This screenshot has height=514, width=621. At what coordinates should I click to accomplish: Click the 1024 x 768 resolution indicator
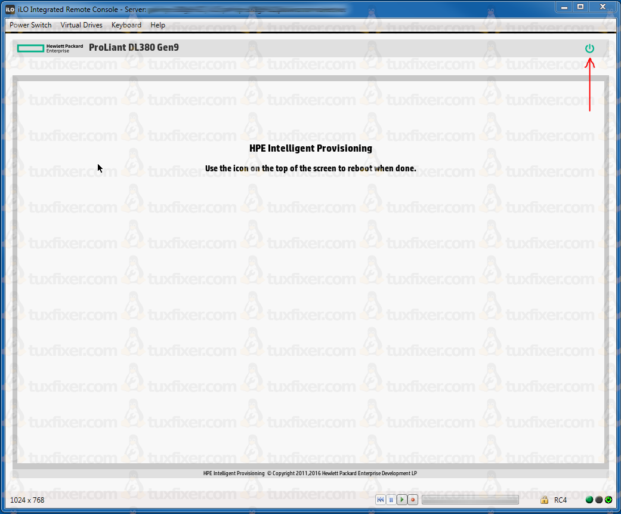[x=27, y=500]
